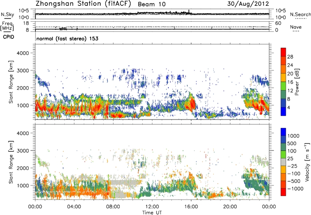Click the "12" power colorbar label
The height and width of the screenshot is (215, 311).
pos(290,91)
